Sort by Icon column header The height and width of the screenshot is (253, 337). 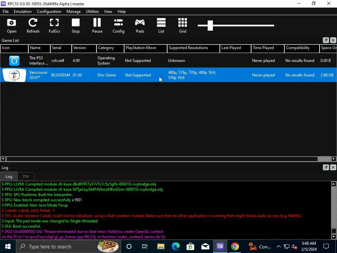pyautogui.click(x=14, y=48)
